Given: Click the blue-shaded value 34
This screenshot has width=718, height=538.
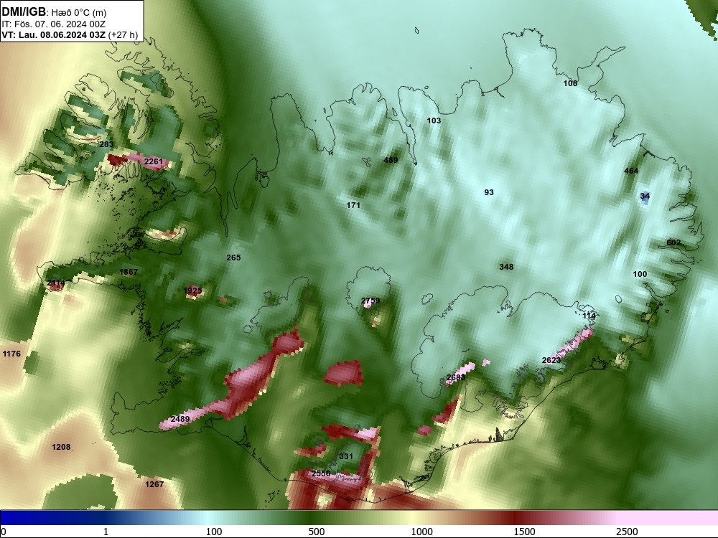Looking at the screenshot, I should click(x=645, y=197).
